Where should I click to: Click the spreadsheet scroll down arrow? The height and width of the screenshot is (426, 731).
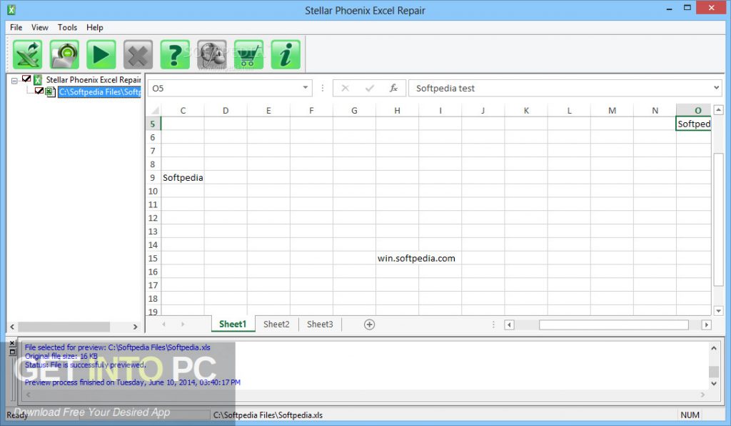[718, 310]
